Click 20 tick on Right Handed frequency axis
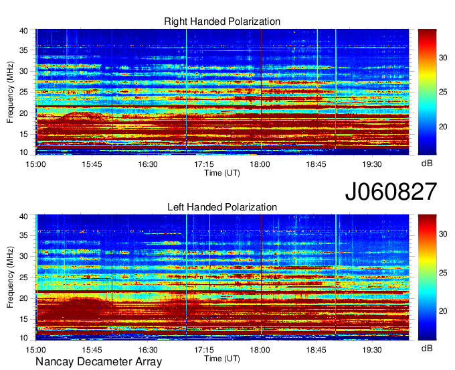This screenshot has height=370, width=455. (23, 113)
